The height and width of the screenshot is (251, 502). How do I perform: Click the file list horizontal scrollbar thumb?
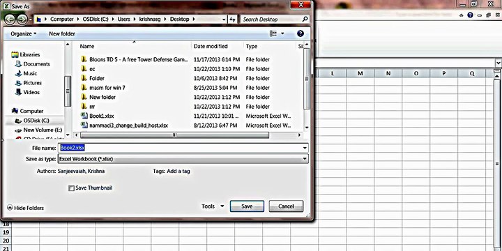coord(175,135)
